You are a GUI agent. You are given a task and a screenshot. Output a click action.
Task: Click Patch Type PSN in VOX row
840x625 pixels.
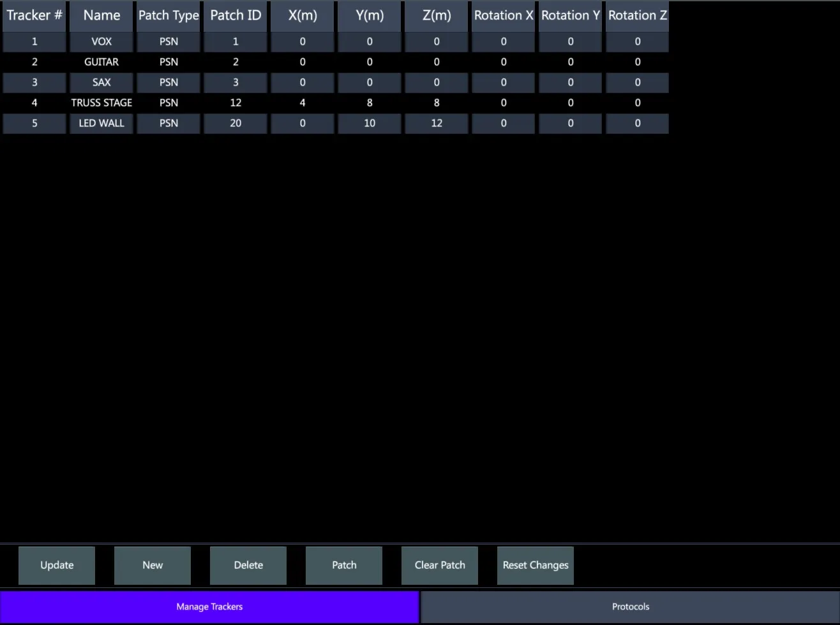point(169,41)
